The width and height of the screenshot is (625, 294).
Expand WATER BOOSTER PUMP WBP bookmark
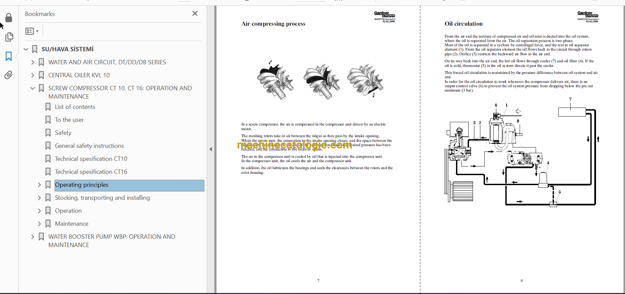(33, 237)
